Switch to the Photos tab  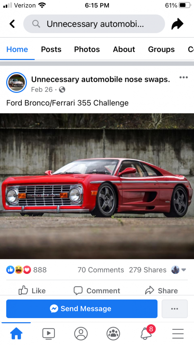(x=87, y=49)
